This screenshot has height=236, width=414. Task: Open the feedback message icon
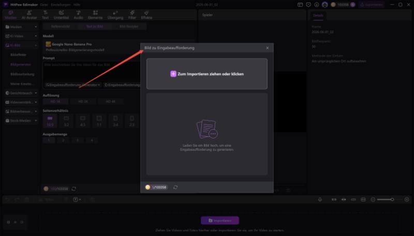(x=308, y=5)
